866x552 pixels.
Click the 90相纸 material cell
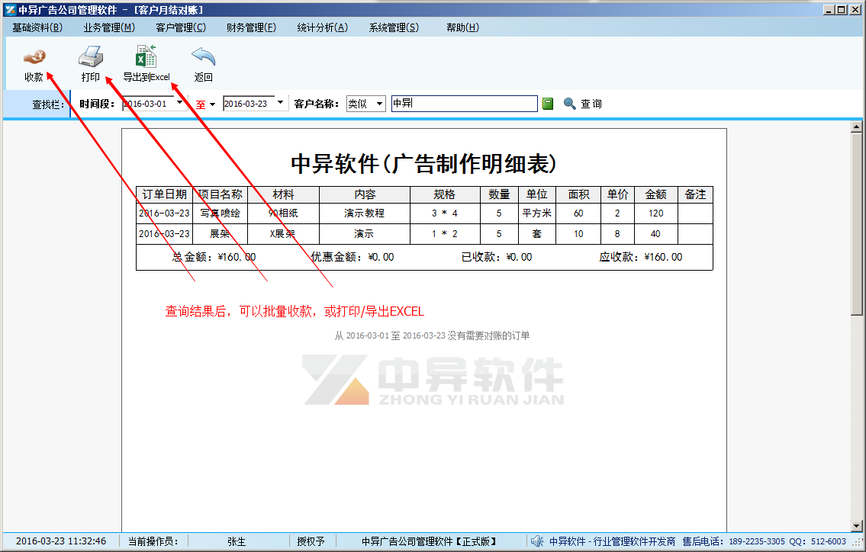click(x=283, y=213)
